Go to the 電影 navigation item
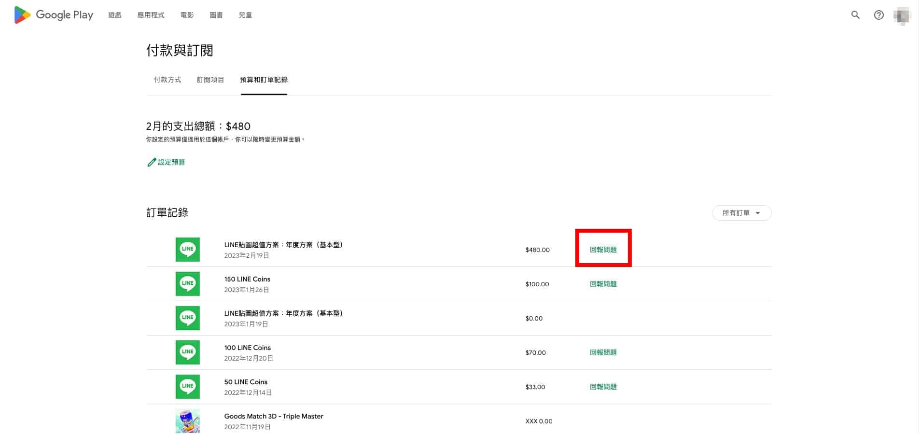The width and height of the screenshot is (919, 434). click(x=187, y=15)
